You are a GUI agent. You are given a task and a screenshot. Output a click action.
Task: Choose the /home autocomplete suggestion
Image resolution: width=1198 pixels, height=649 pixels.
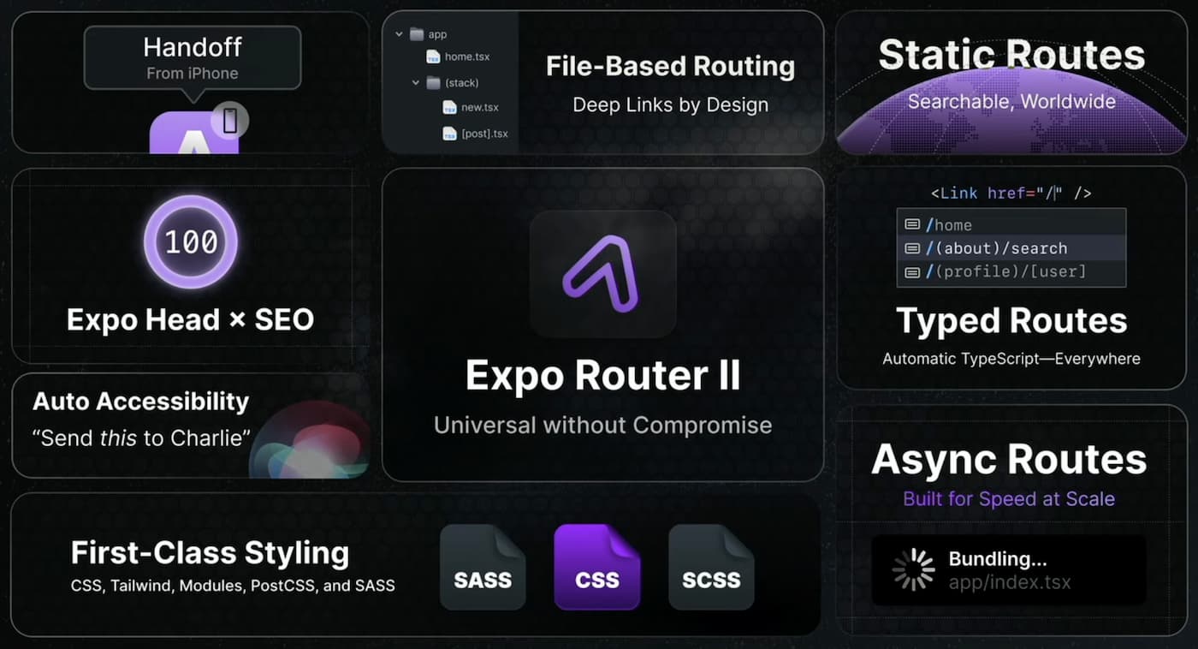pyautogui.click(x=1011, y=224)
